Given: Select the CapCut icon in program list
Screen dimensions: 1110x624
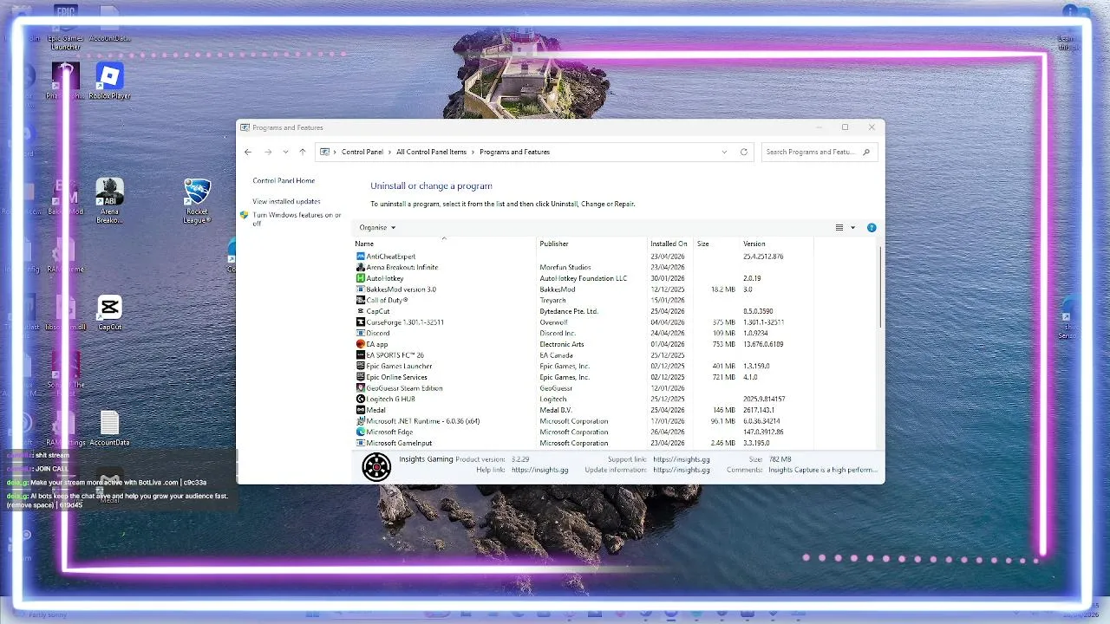Looking at the screenshot, I should click(x=361, y=311).
